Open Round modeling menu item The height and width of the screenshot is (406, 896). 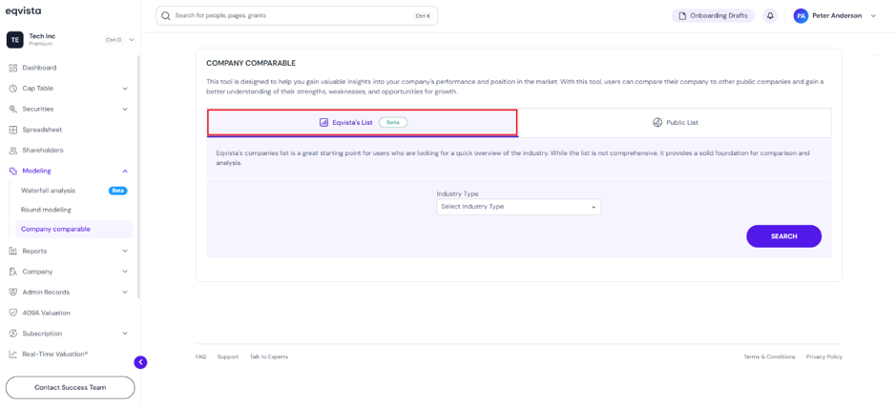coord(47,210)
